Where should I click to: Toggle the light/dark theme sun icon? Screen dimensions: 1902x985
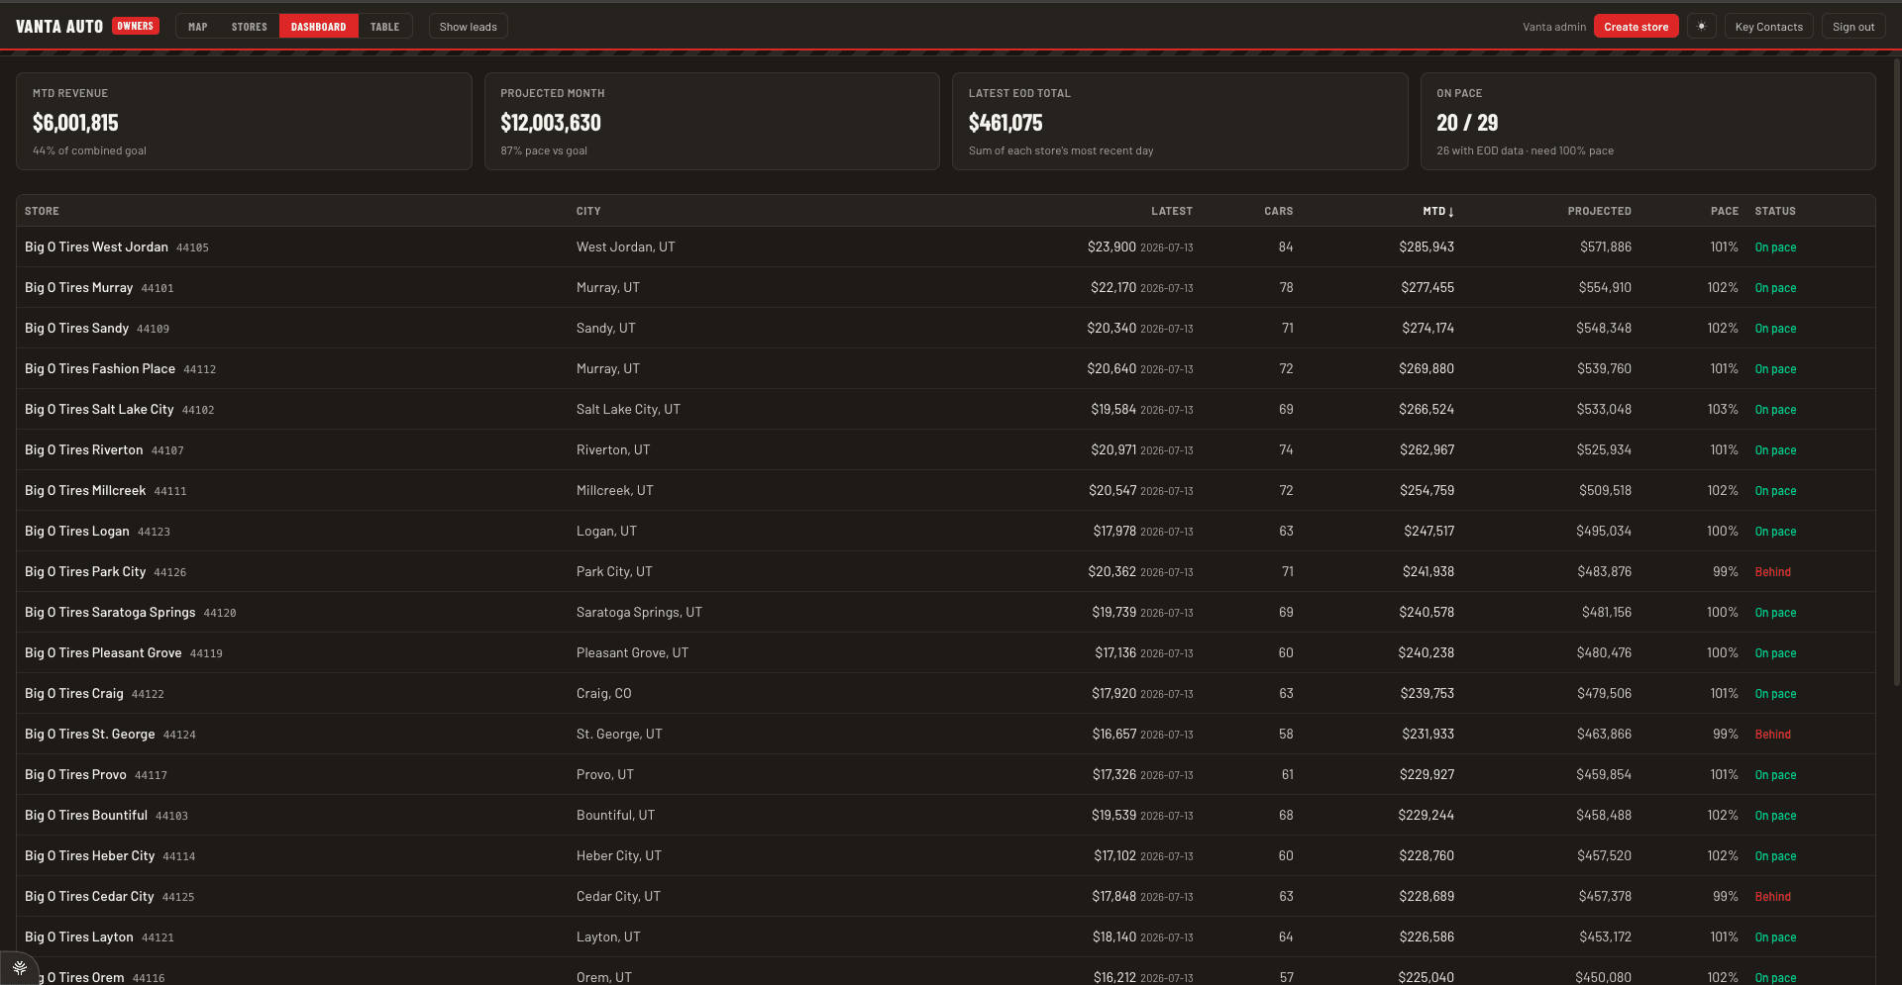pos(1702,27)
